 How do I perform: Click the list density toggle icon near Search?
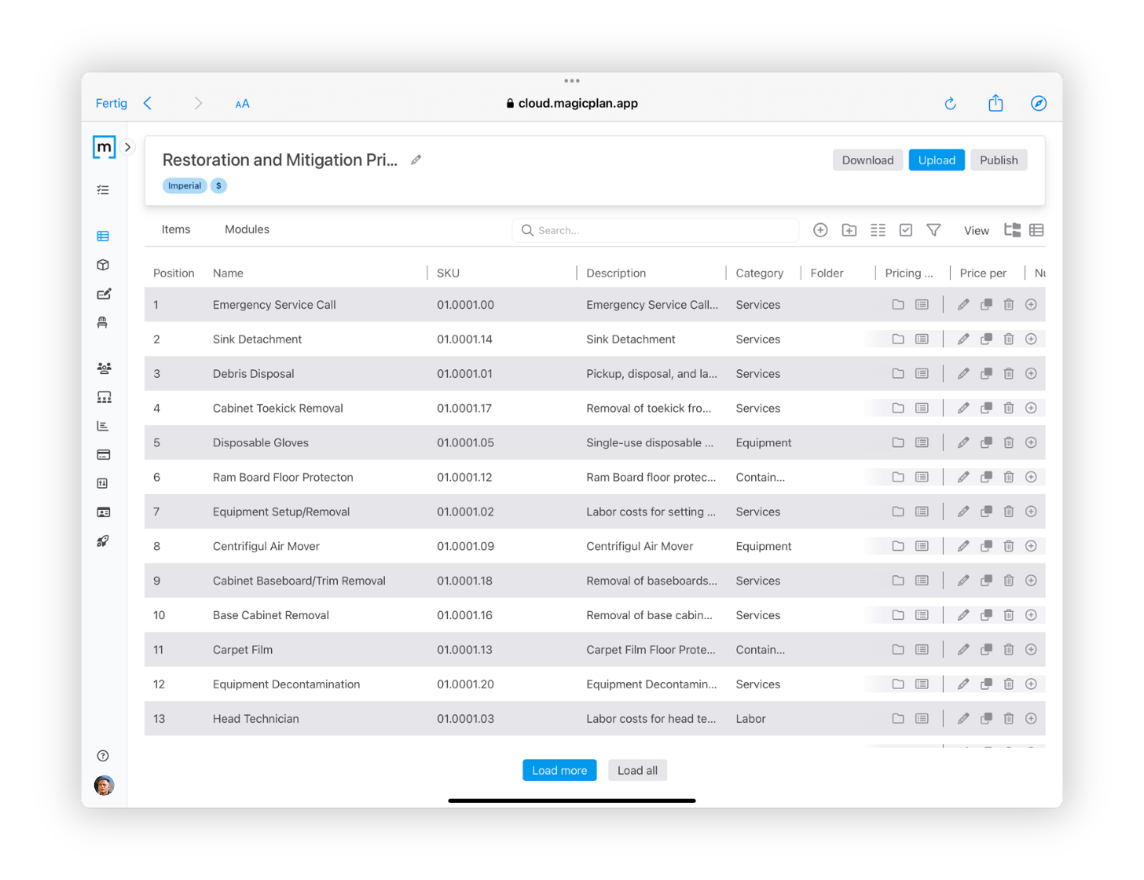tap(878, 229)
